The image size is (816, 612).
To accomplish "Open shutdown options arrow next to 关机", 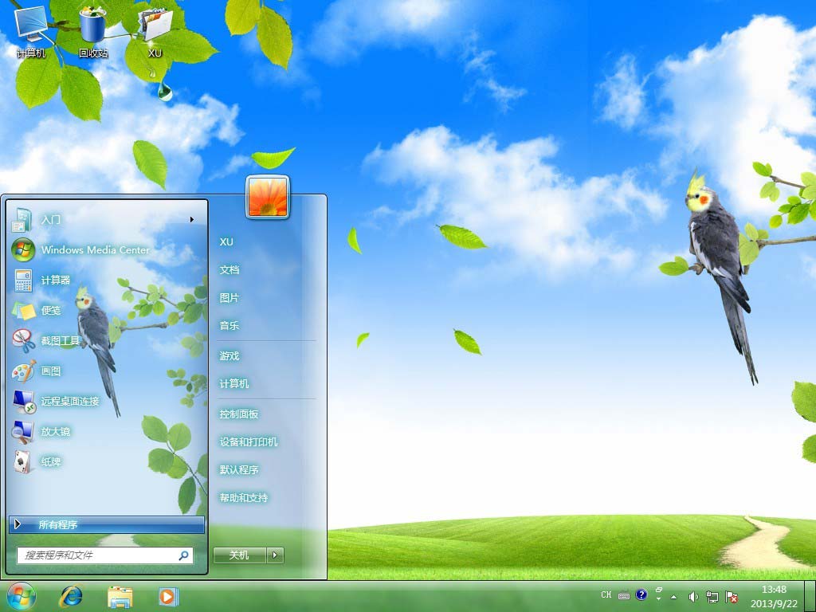I will (275, 555).
